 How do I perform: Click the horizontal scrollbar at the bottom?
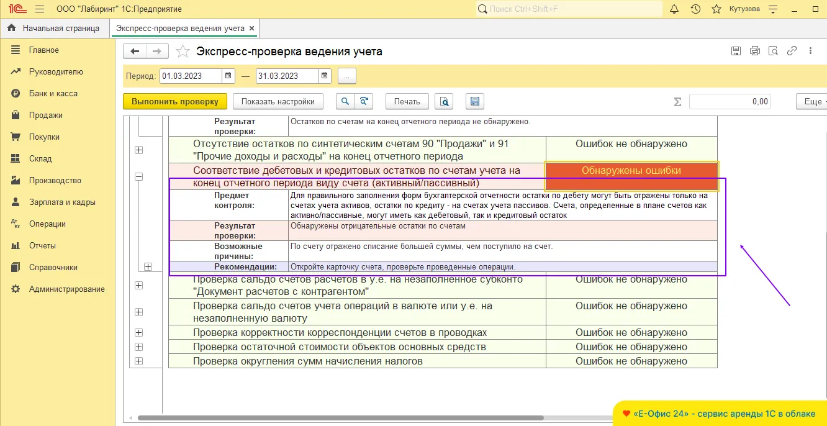(x=340, y=418)
